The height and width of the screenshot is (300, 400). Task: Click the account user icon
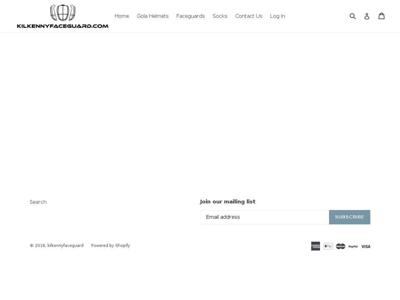(x=367, y=16)
